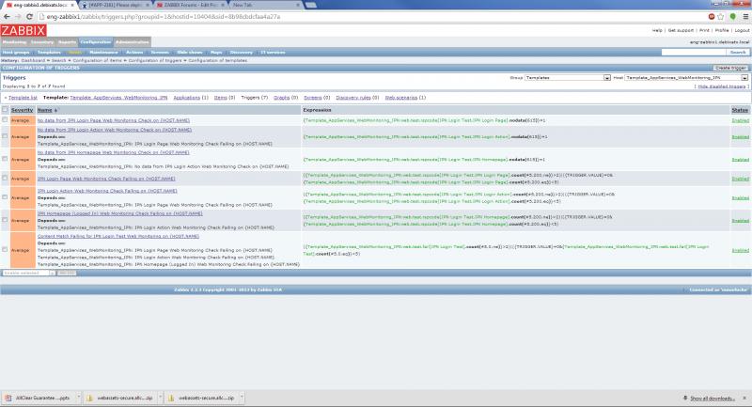The width and height of the screenshot is (752, 407).
Task: Open the Content Match Failing for IPN Login Test trigger
Action: 118,236
